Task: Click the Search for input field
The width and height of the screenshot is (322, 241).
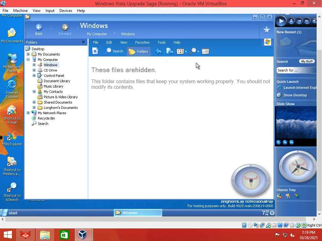Action: (x=297, y=70)
